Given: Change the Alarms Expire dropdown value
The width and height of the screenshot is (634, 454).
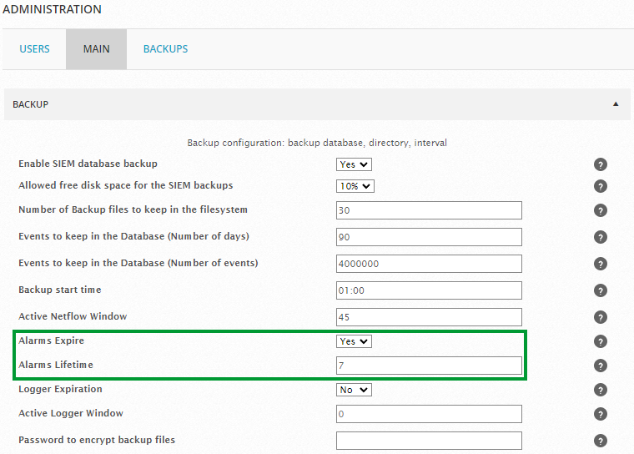Looking at the screenshot, I should click(354, 341).
